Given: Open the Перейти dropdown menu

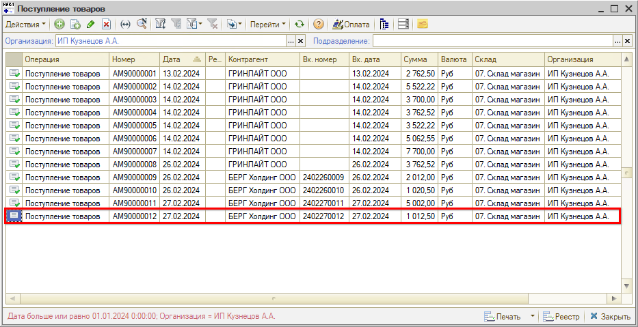Looking at the screenshot, I should point(267,25).
